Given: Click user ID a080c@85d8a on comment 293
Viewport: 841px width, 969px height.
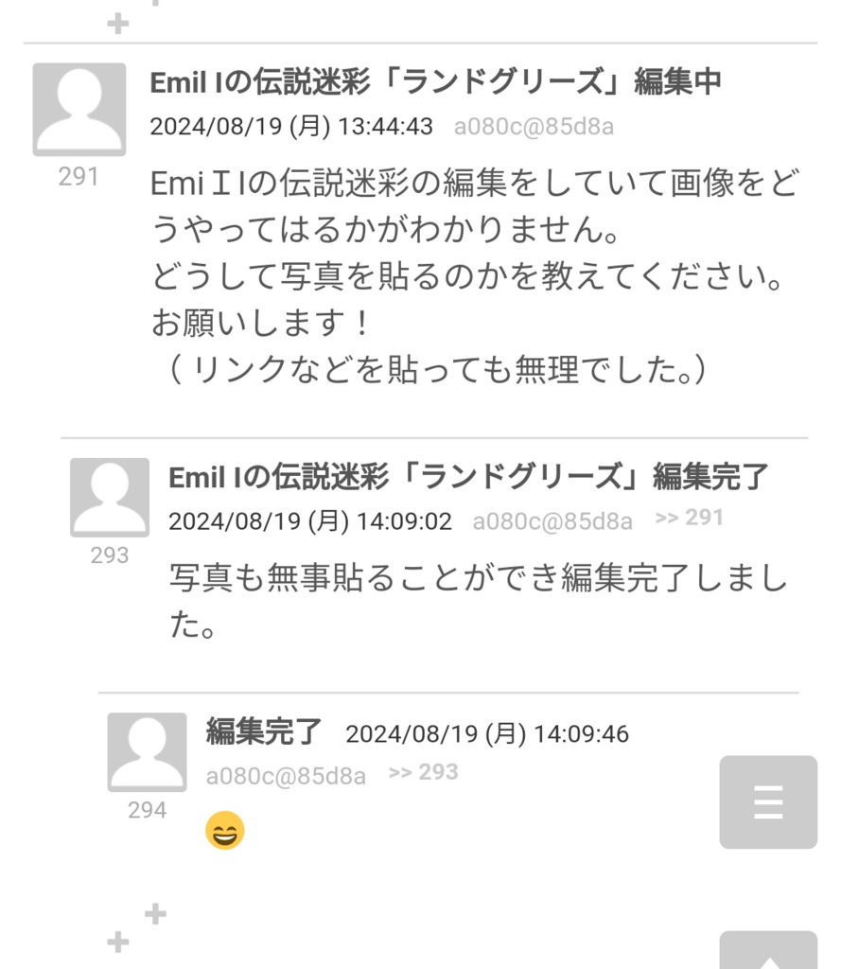Looking at the screenshot, I should click(x=552, y=521).
